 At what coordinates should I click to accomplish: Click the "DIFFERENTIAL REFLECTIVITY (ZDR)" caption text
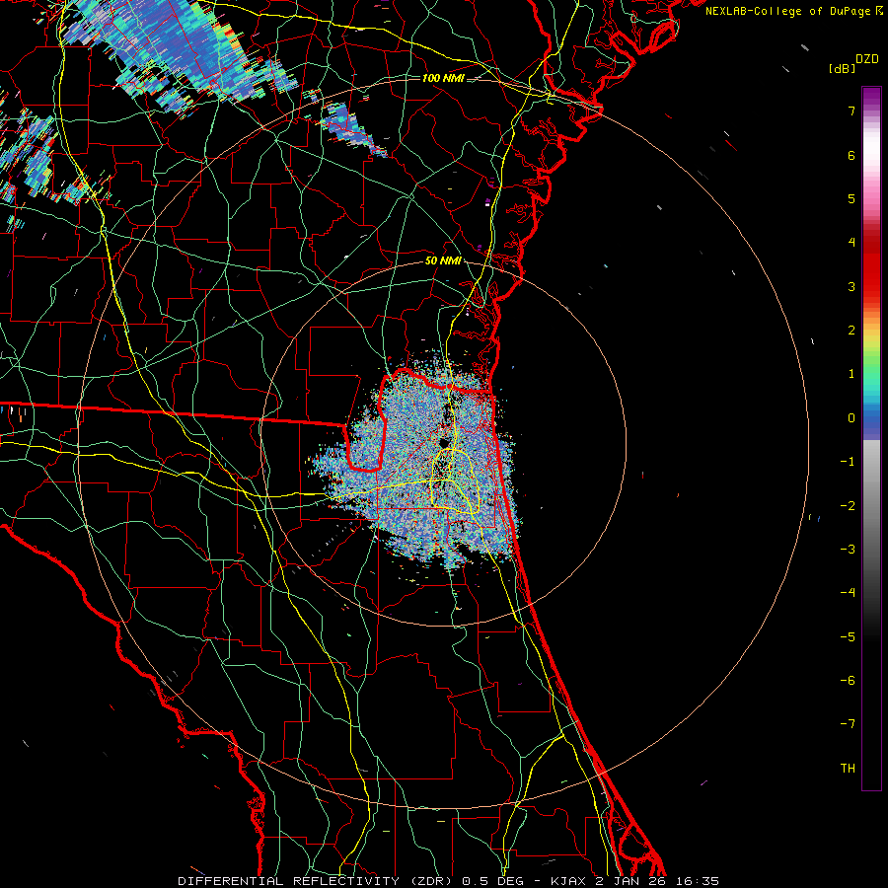pyautogui.click(x=317, y=881)
